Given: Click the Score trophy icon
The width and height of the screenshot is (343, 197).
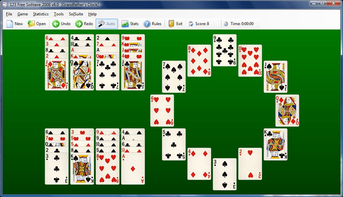Looking at the screenshot, I should coord(191,23).
